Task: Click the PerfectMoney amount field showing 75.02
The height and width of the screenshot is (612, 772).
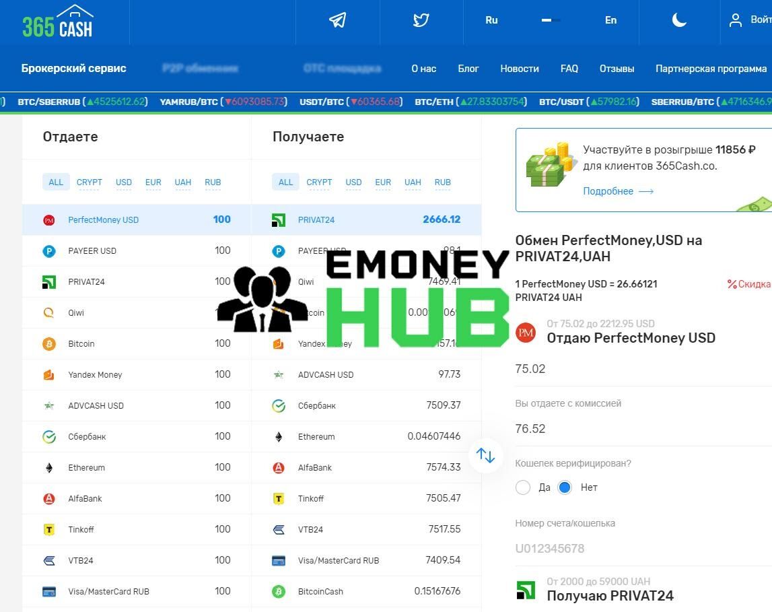Action: pyautogui.click(x=643, y=369)
